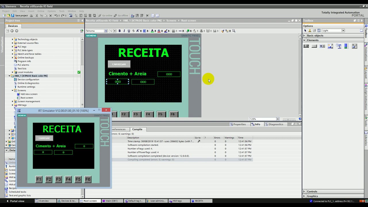The height and width of the screenshot is (207, 368).
Task: Select Device configuration under HMI_1
Action: (28, 80)
